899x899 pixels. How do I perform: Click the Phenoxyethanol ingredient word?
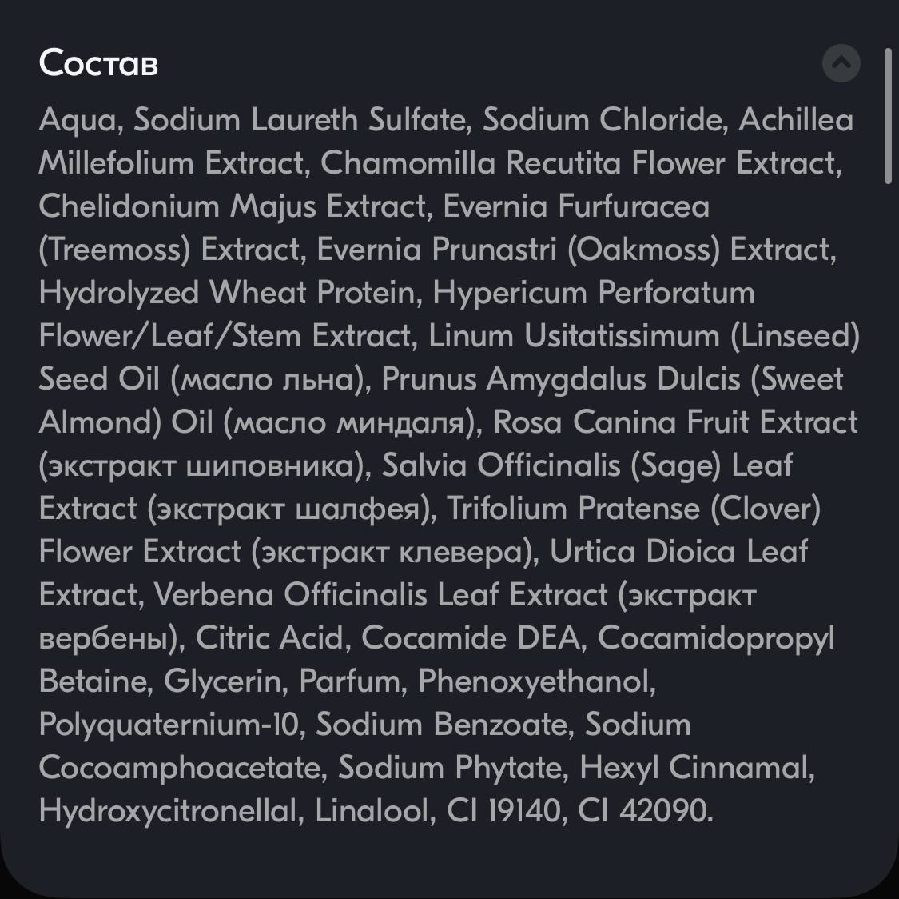click(x=537, y=681)
